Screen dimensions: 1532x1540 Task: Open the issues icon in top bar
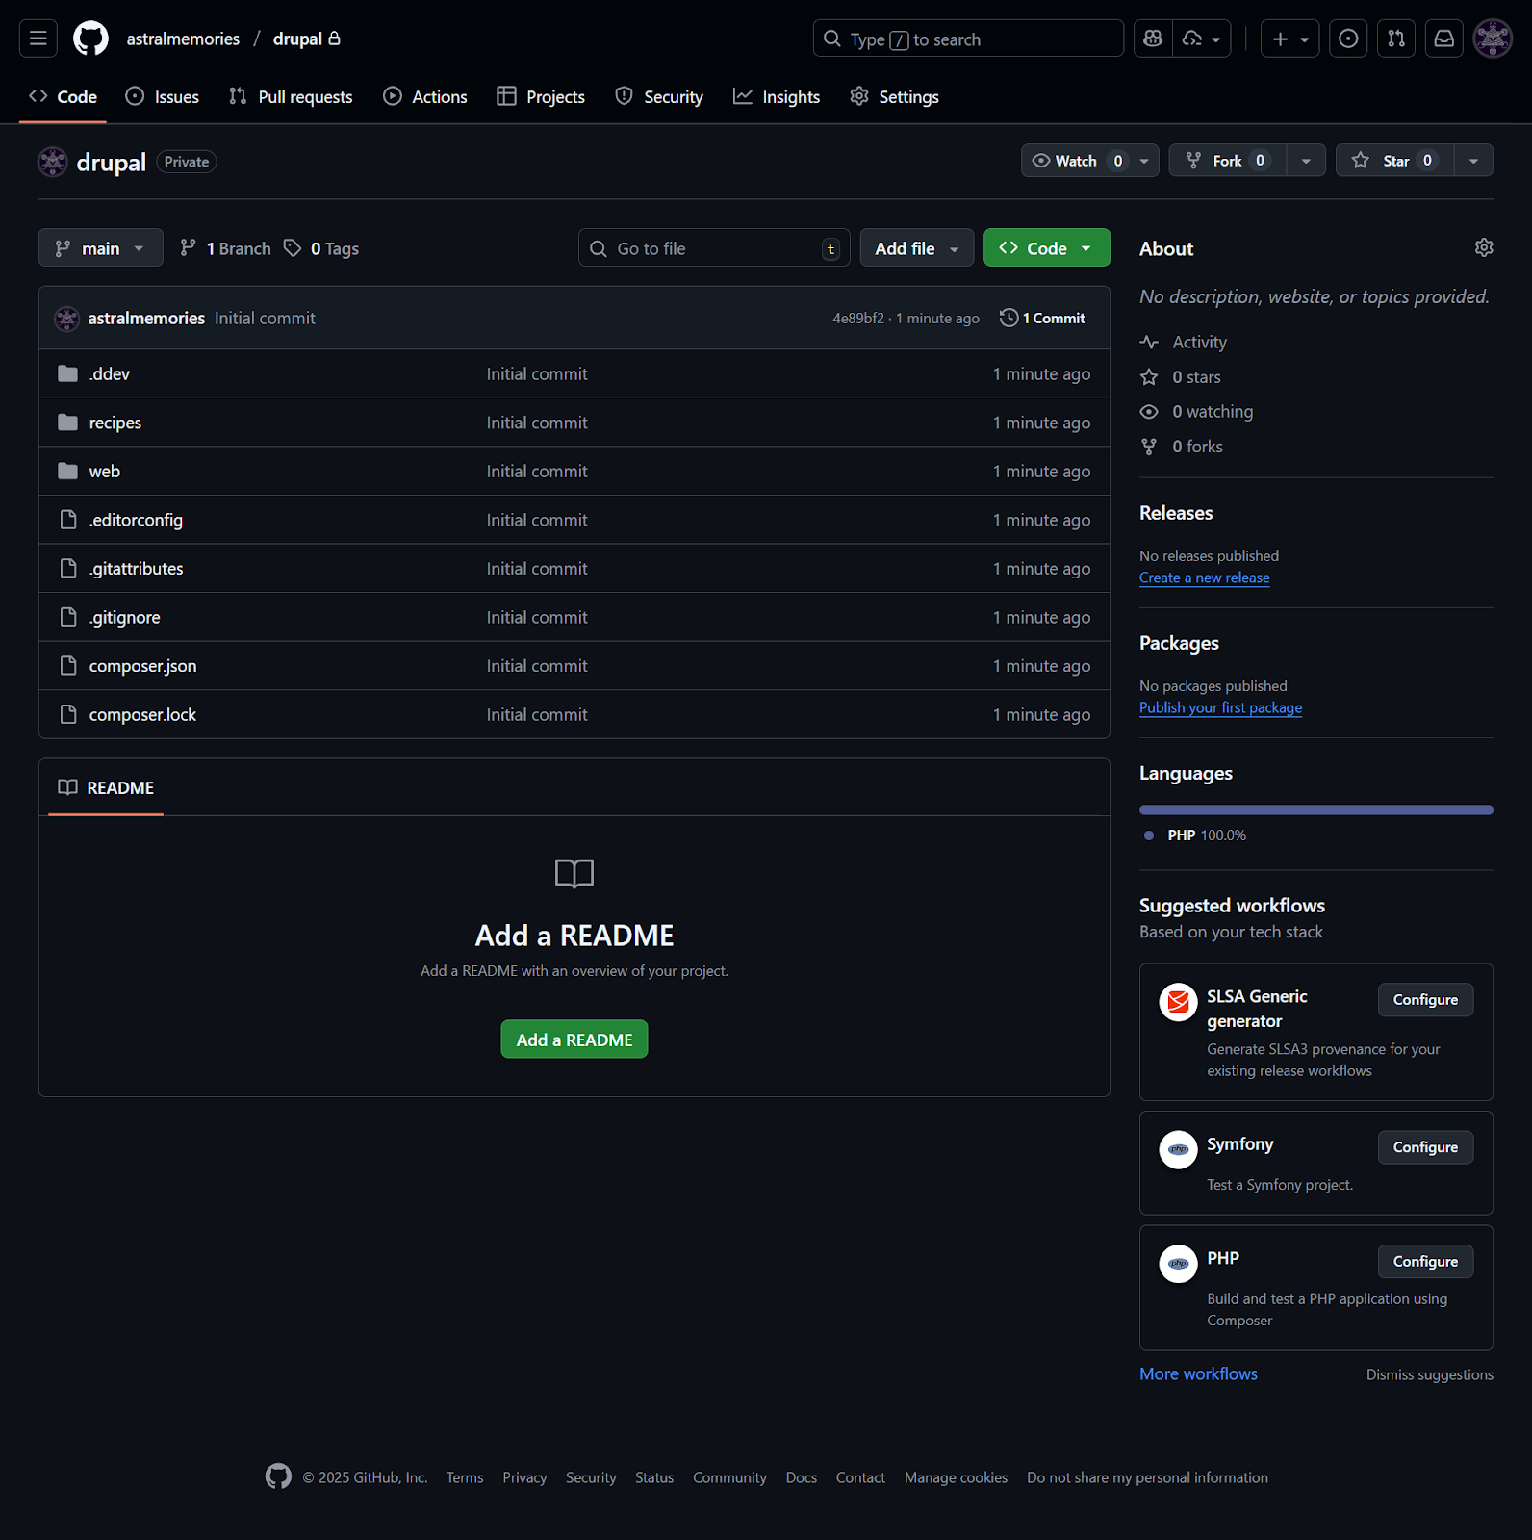pyautogui.click(x=1348, y=38)
